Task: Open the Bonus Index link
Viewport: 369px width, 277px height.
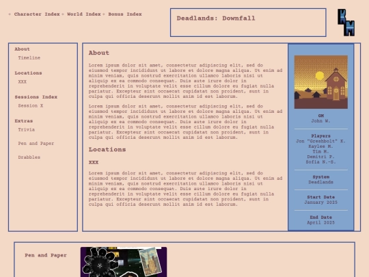Action: (x=125, y=14)
